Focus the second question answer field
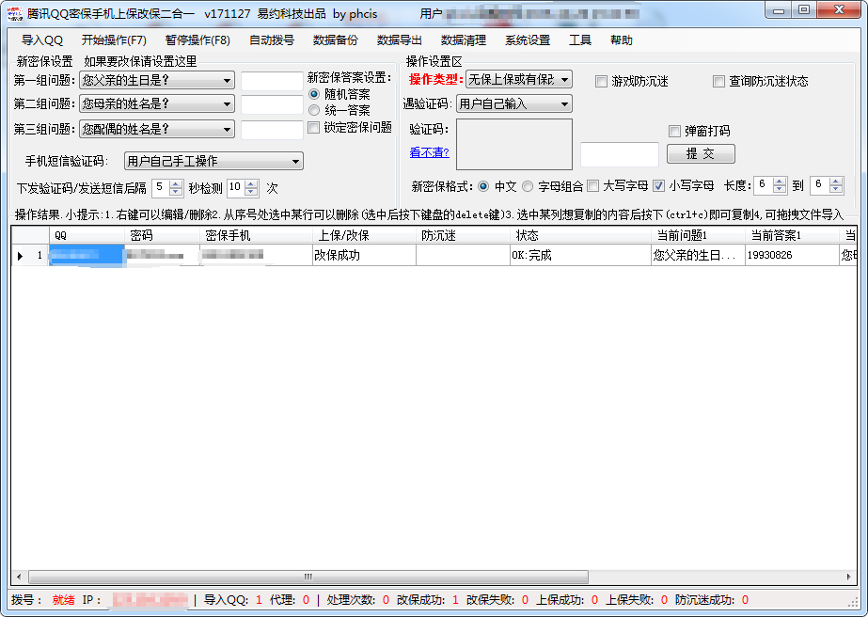 272,104
